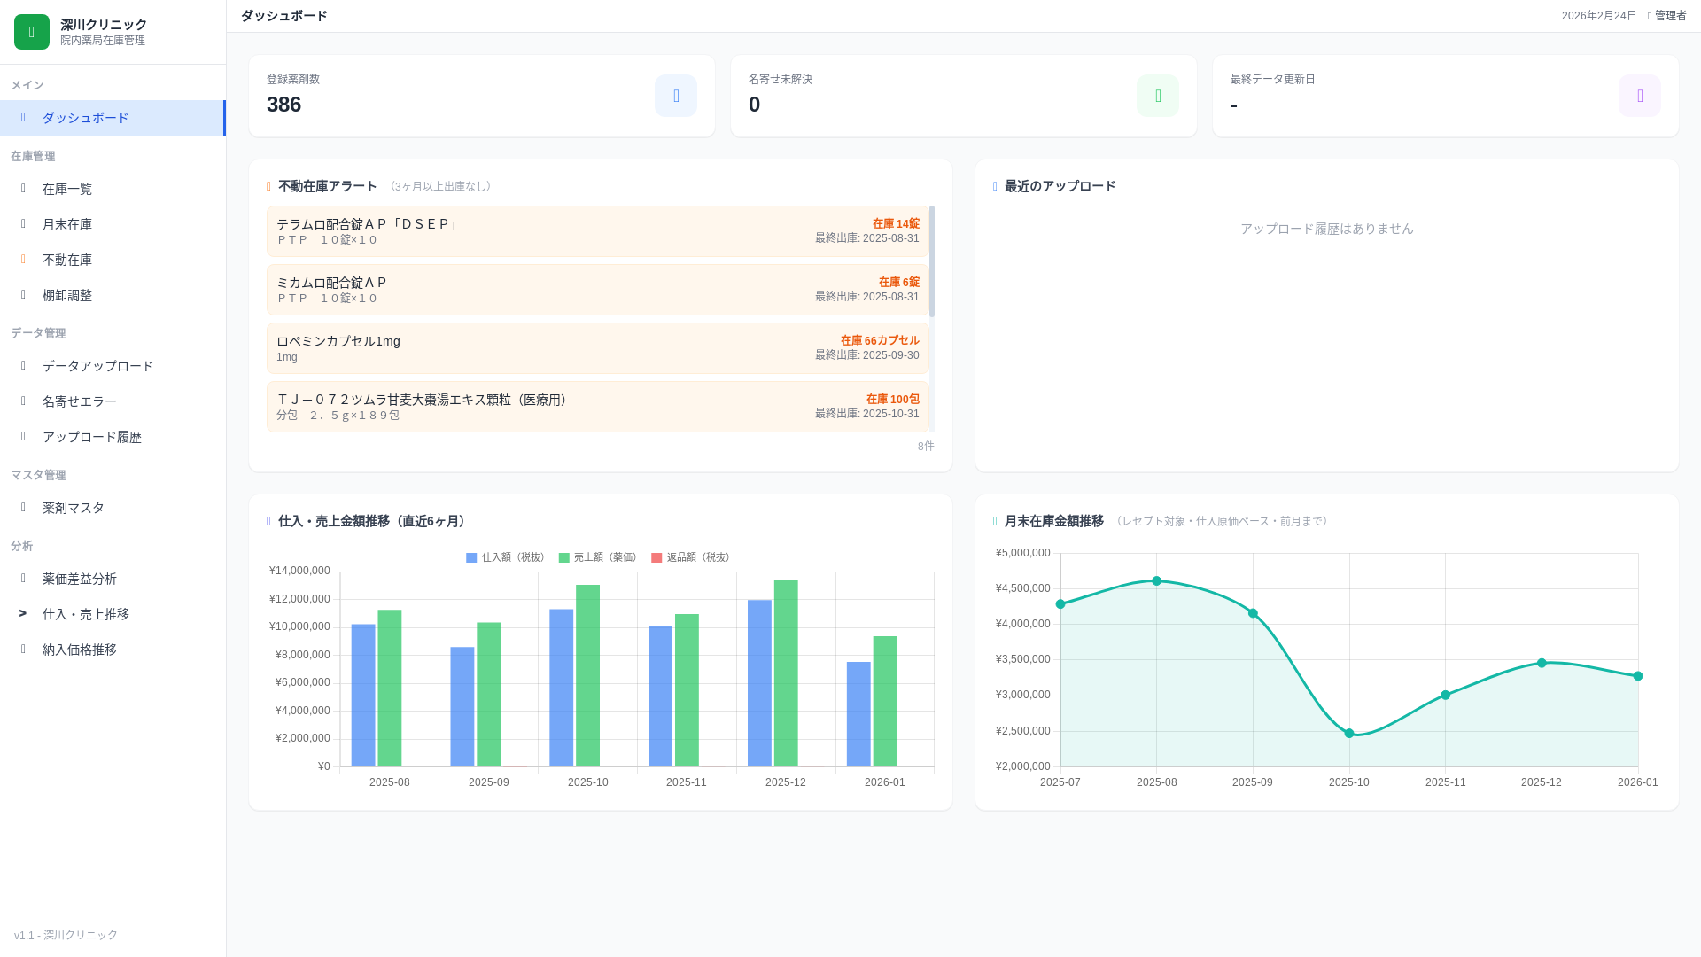
Task: Click the icon beside 月末在庫 in sidebar
Action: tap(23, 224)
